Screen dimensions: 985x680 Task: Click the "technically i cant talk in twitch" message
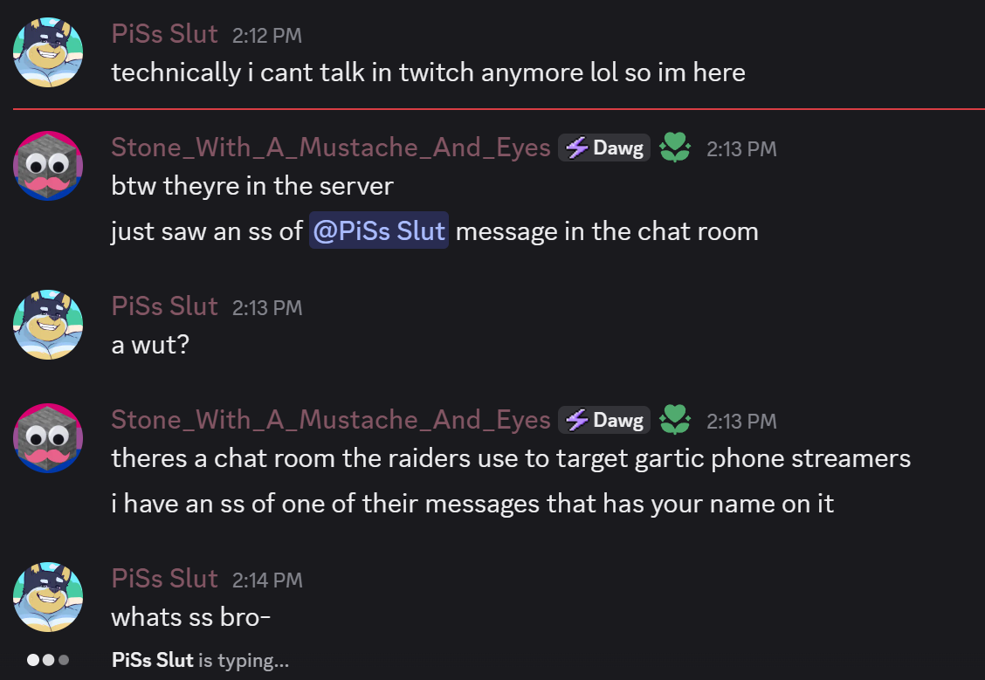pos(428,72)
